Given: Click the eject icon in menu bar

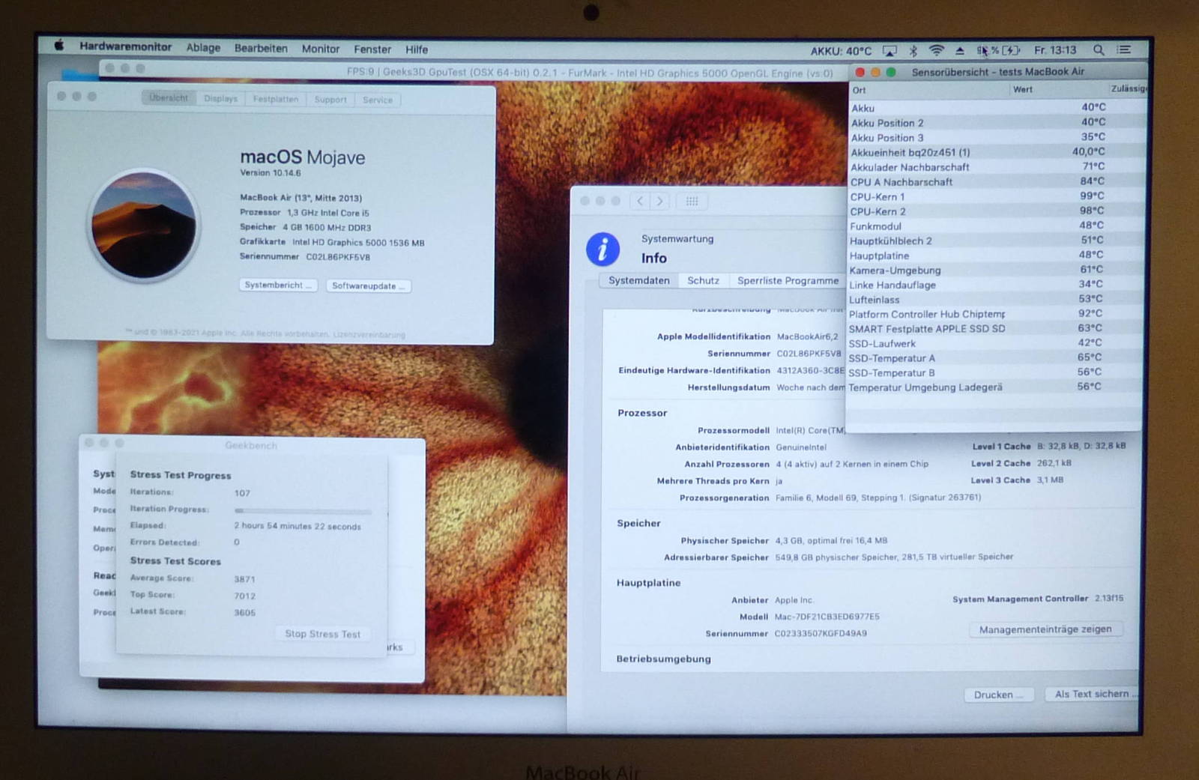Looking at the screenshot, I should [960, 50].
